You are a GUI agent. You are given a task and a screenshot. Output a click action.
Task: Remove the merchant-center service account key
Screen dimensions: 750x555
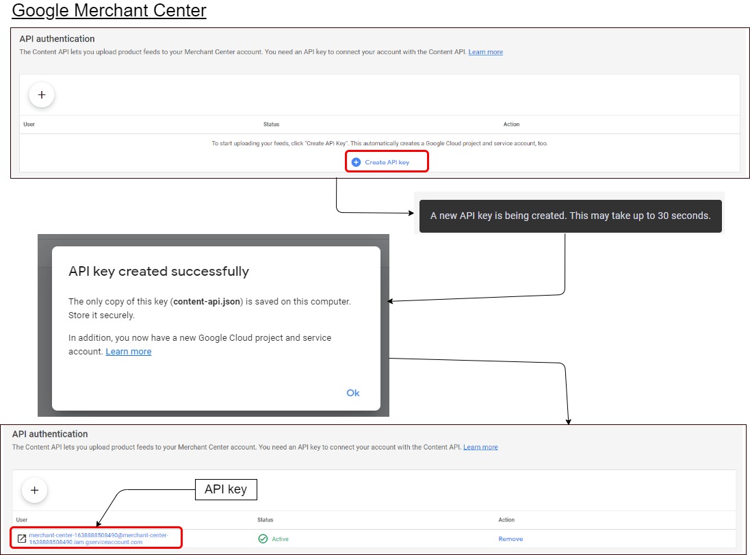pos(510,539)
